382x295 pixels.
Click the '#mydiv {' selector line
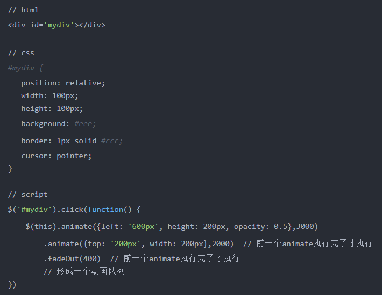[25, 68]
